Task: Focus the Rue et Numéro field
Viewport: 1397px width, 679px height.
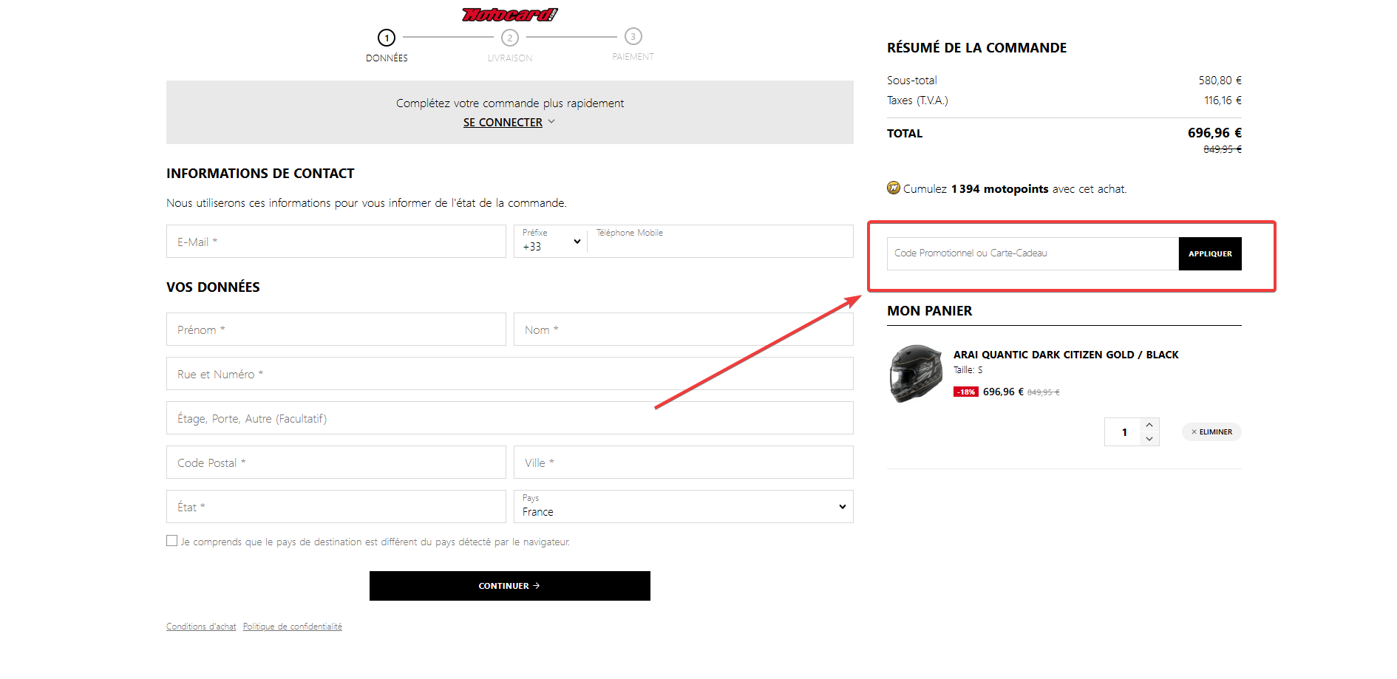Action: tap(510, 374)
